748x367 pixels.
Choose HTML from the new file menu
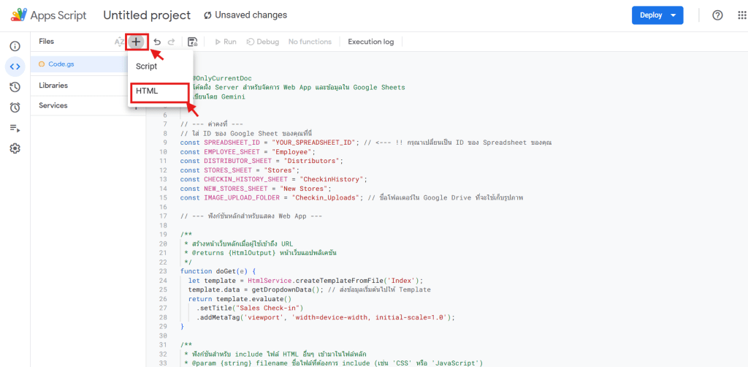[147, 91]
